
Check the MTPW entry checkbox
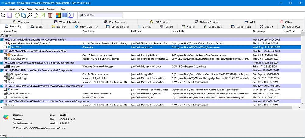5,90
